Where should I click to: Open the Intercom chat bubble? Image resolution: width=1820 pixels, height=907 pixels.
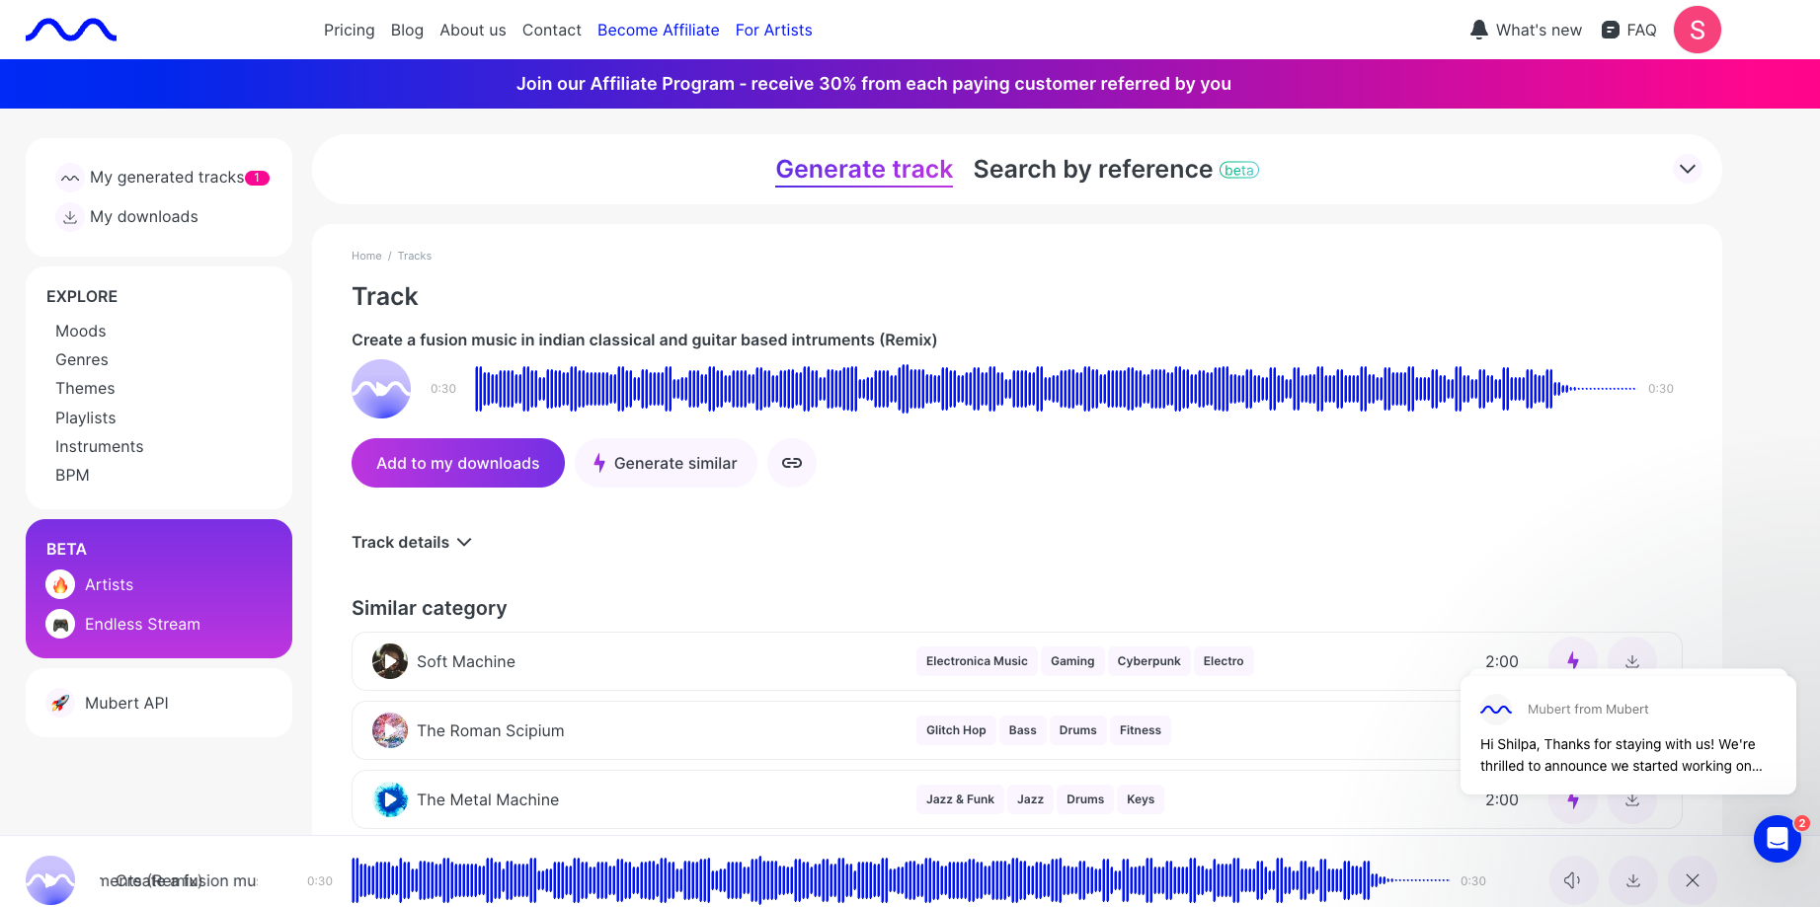tap(1778, 838)
